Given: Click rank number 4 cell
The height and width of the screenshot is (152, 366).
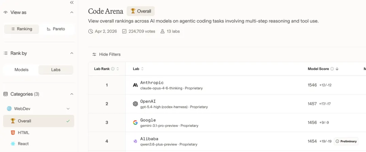Looking at the screenshot, I should pos(107,141).
